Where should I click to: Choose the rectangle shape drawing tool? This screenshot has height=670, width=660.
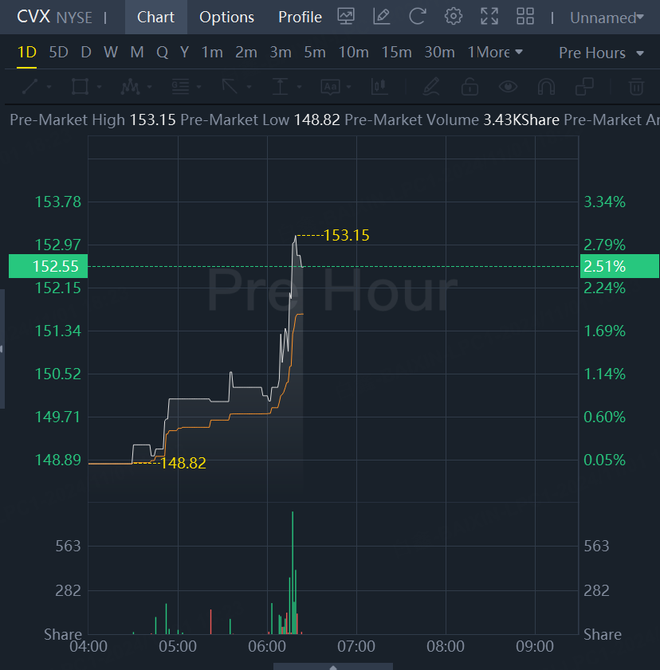pos(80,87)
